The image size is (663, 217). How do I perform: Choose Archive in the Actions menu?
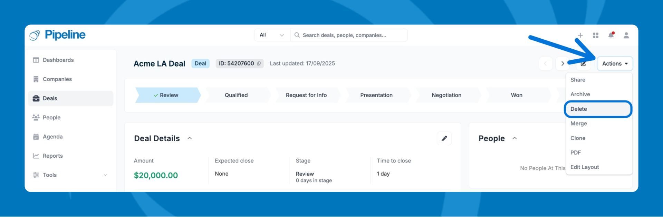click(580, 94)
